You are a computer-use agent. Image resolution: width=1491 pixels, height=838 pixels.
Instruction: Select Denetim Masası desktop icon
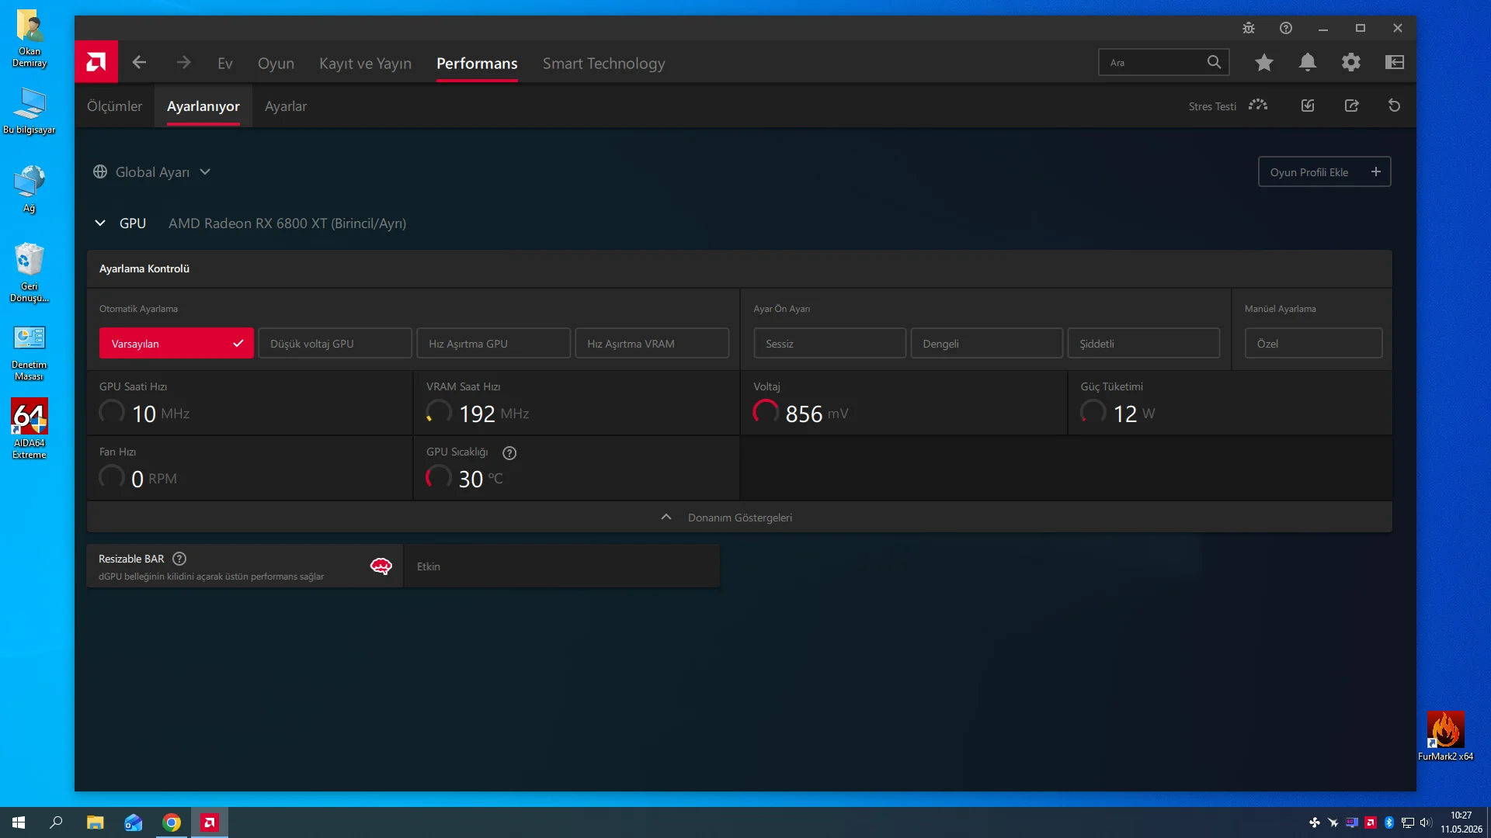(30, 352)
